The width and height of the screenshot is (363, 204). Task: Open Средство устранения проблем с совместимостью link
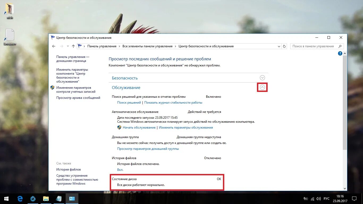77,180
